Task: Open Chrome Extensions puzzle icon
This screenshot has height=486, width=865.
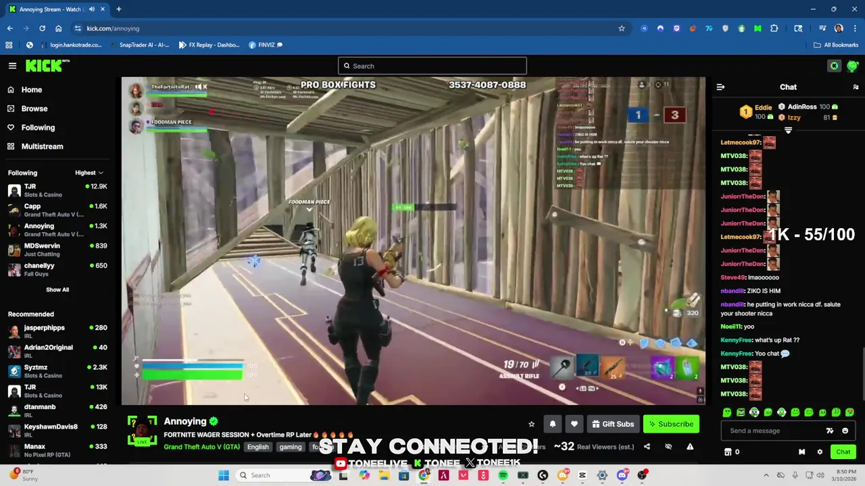Action: (774, 28)
